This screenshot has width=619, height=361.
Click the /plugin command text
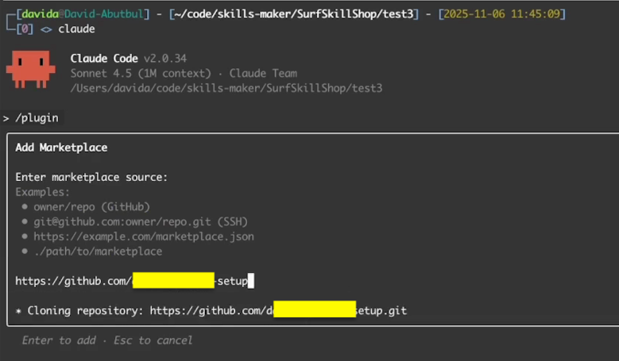37,118
